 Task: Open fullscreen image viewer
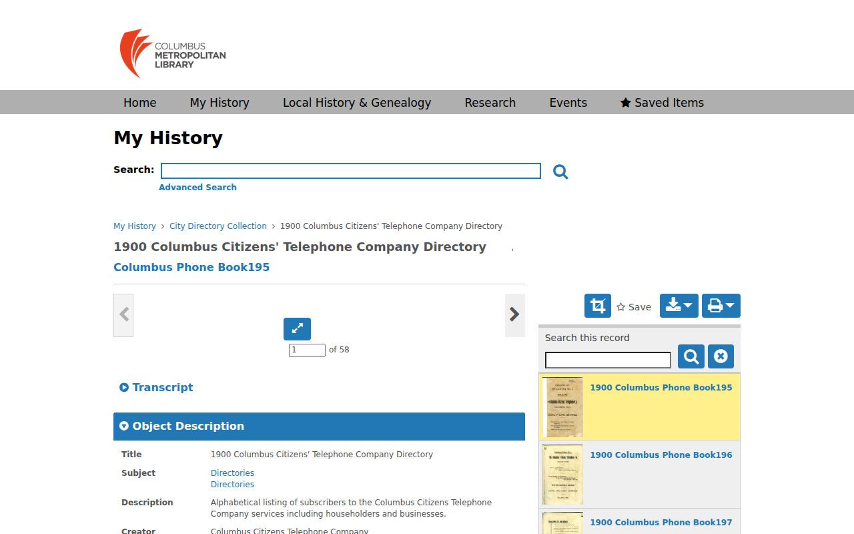(x=297, y=328)
